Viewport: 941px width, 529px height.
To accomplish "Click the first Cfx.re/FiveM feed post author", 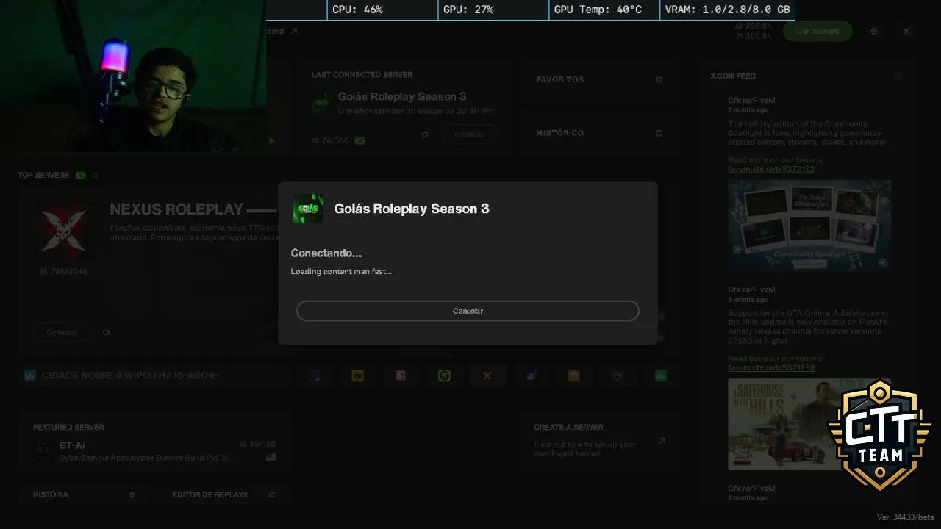I will tap(751, 100).
